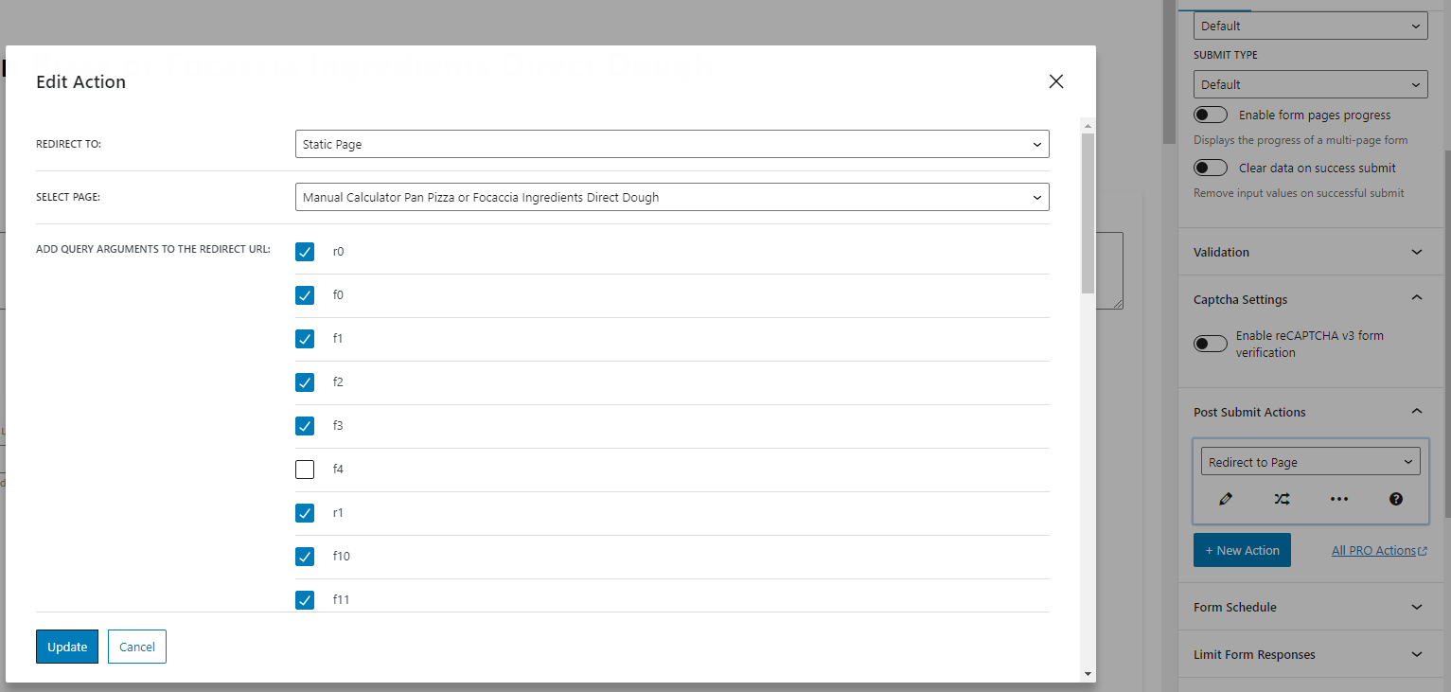1451x692 pixels.
Task: Open the Submit Type dropdown
Action: tap(1310, 83)
